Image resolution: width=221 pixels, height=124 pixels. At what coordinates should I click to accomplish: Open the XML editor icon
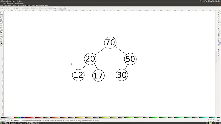pos(218,53)
